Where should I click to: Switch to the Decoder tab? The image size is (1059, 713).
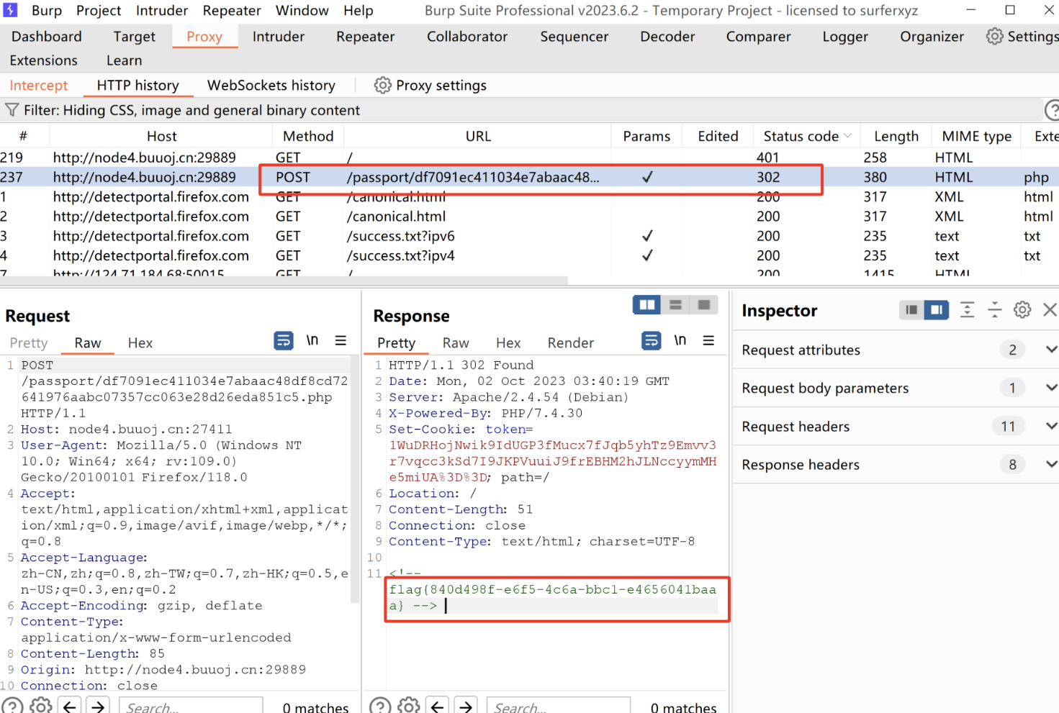point(667,36)
